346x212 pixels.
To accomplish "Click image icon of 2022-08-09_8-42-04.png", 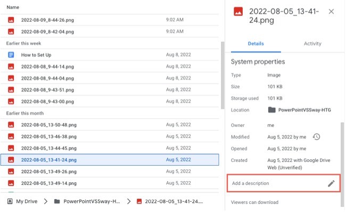I will tap(11, 31).
